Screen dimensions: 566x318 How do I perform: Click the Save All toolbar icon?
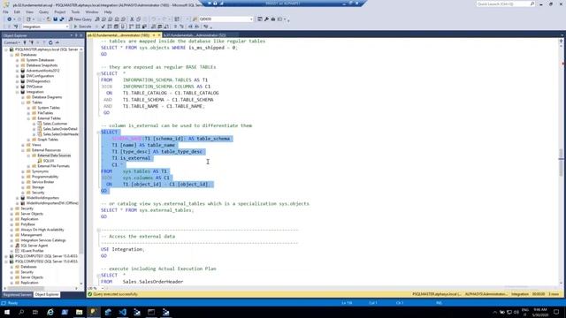coord(62,19)
